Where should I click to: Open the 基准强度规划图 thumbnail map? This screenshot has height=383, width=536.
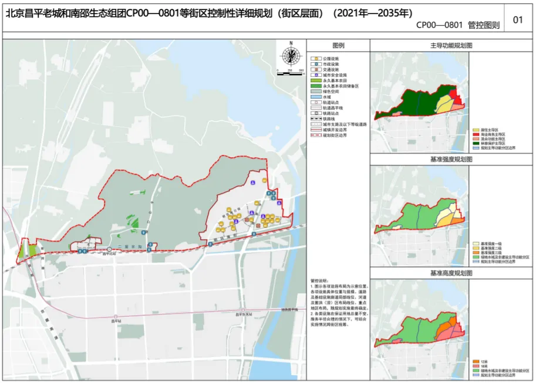[x=419, y=216]
